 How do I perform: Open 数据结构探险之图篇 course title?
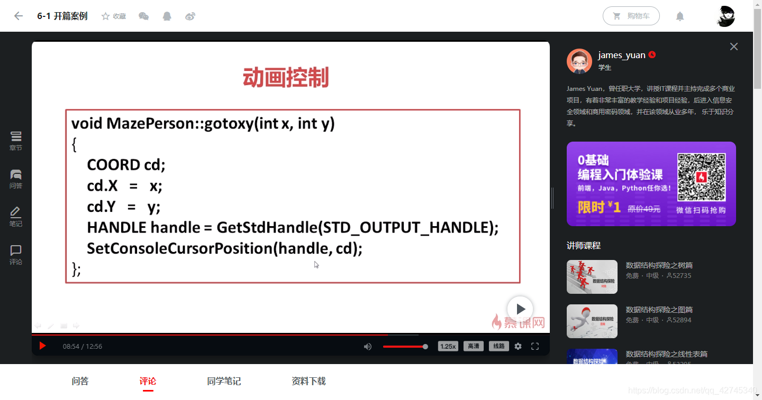(x=659, y=310)
